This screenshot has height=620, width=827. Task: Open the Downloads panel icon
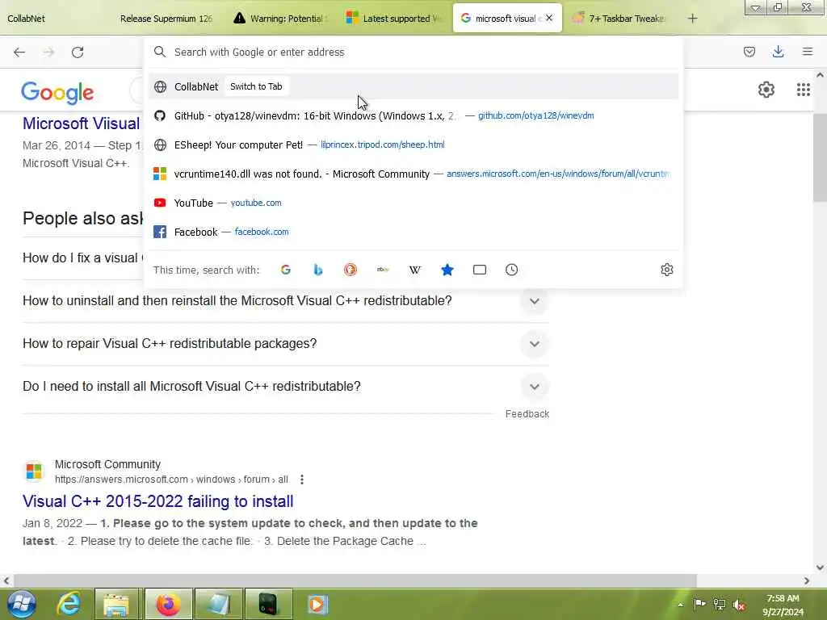(778, 52)
